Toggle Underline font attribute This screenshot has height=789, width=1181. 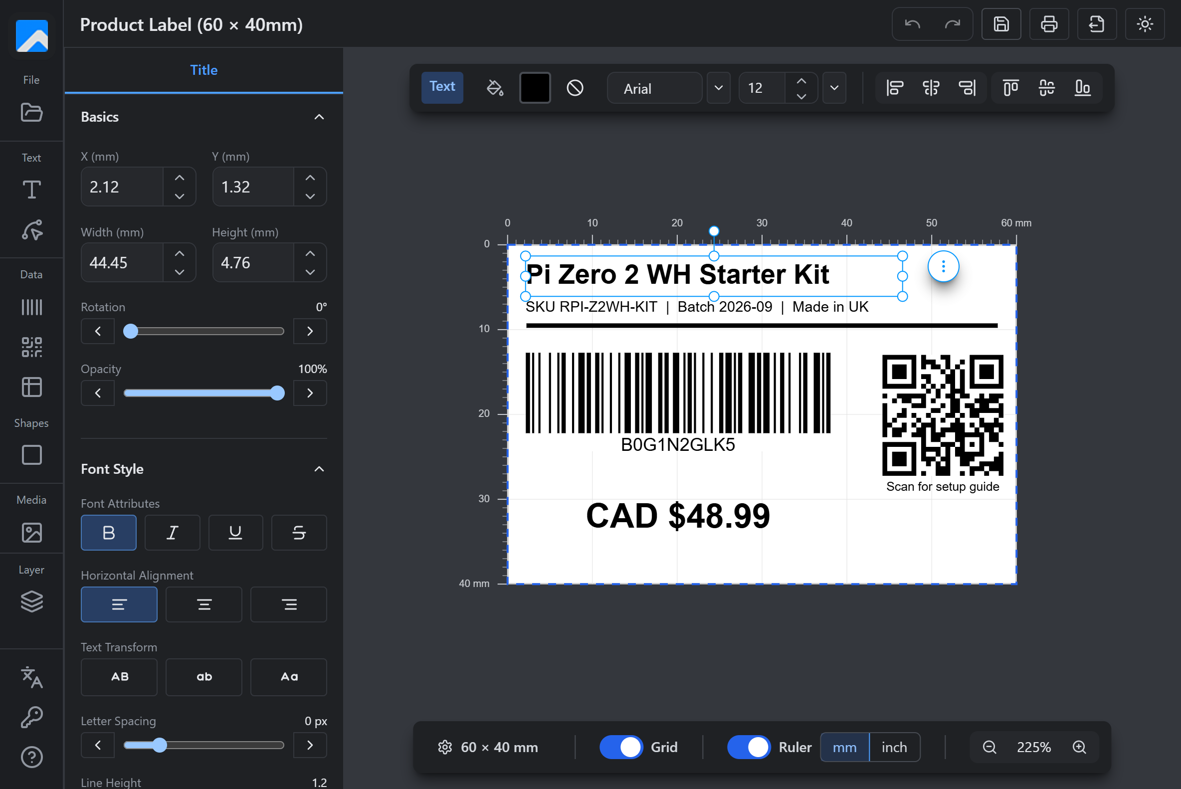click(235, 532)
